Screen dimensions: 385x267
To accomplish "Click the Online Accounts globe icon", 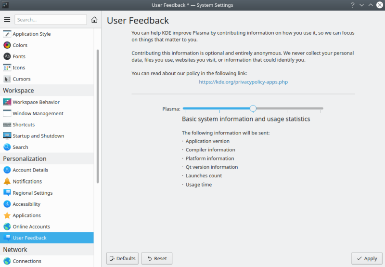I will 7,227.
